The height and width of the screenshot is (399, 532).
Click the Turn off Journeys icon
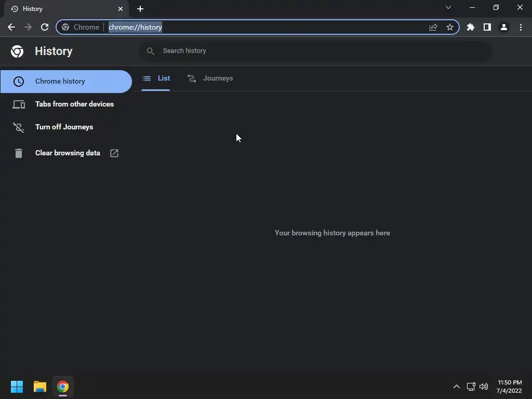coord(19,127)
